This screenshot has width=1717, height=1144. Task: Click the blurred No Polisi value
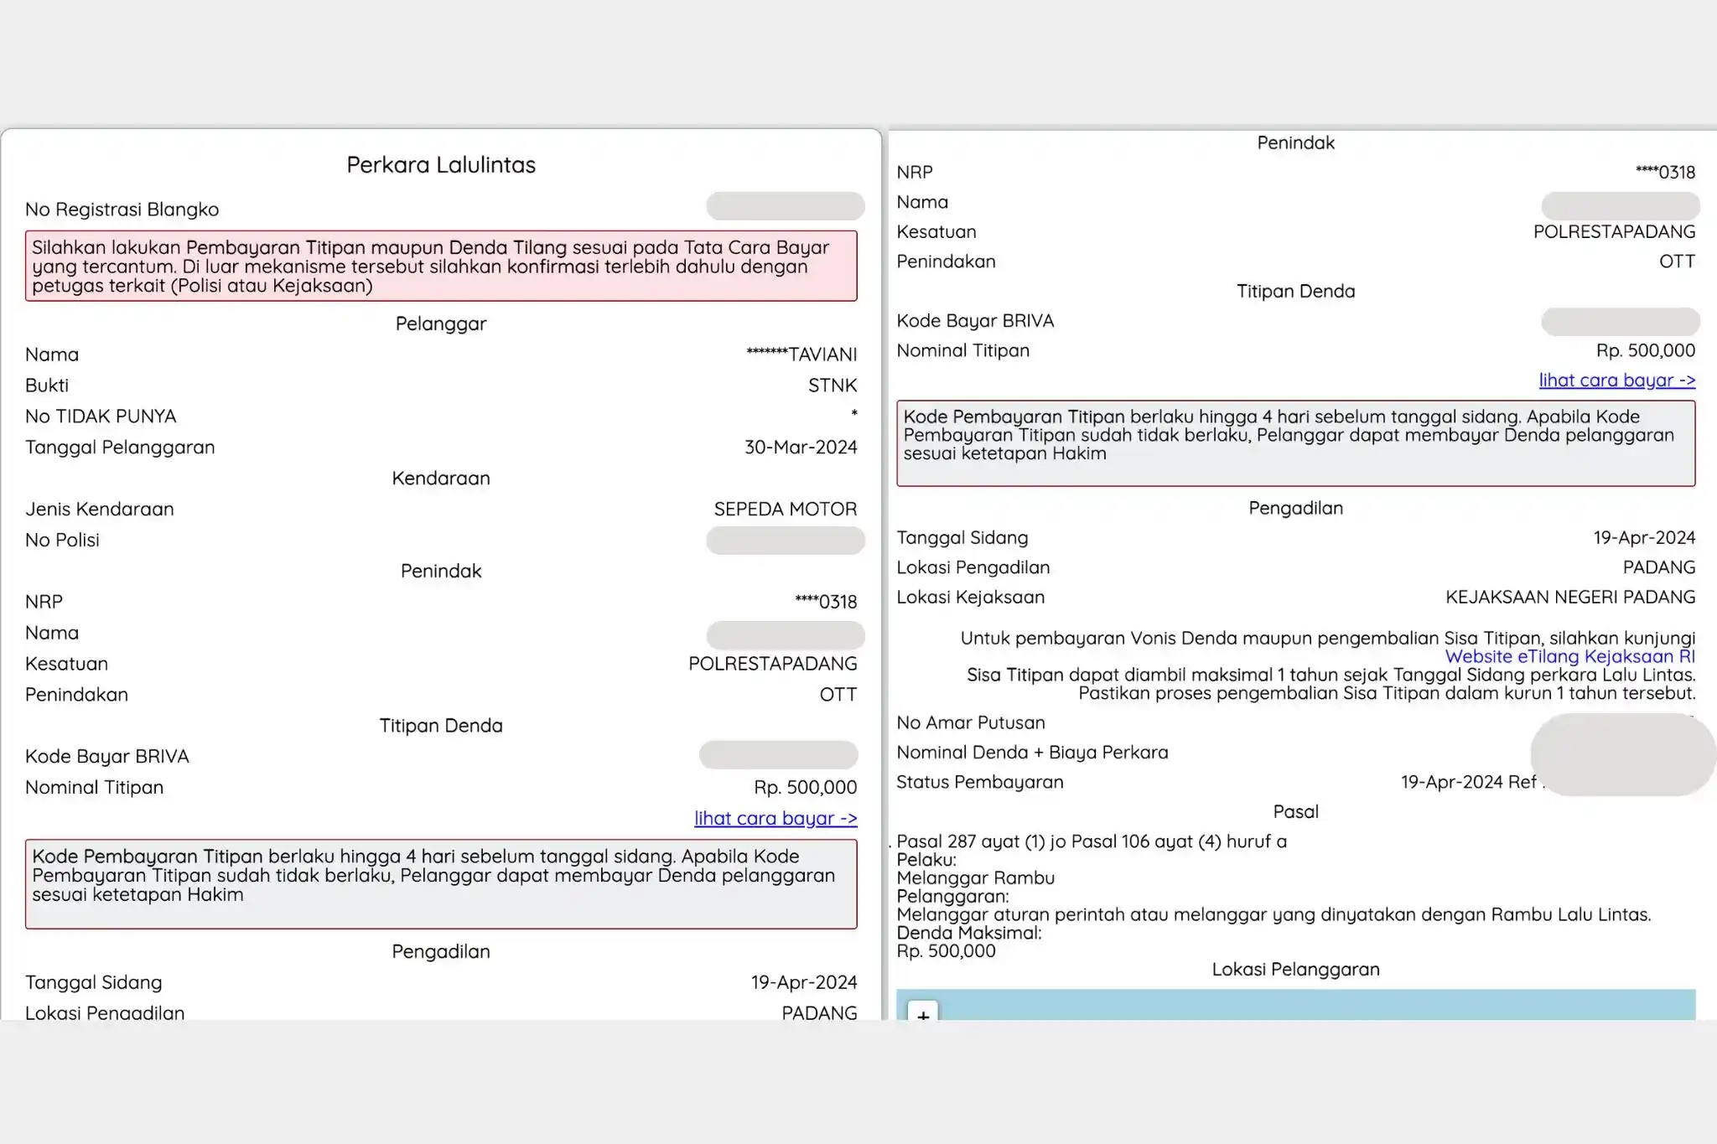point(785,541)
